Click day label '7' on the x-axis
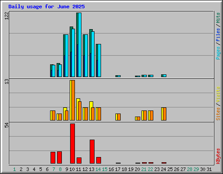 click(x=54, y=169)
